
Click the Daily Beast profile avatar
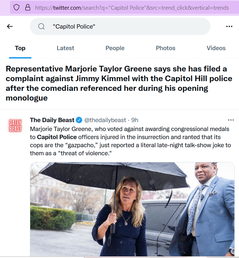15,126
